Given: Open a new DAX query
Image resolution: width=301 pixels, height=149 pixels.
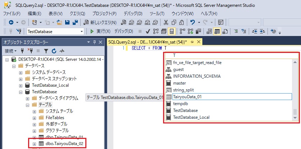Looking at the screenshot, I should (155, 22).
